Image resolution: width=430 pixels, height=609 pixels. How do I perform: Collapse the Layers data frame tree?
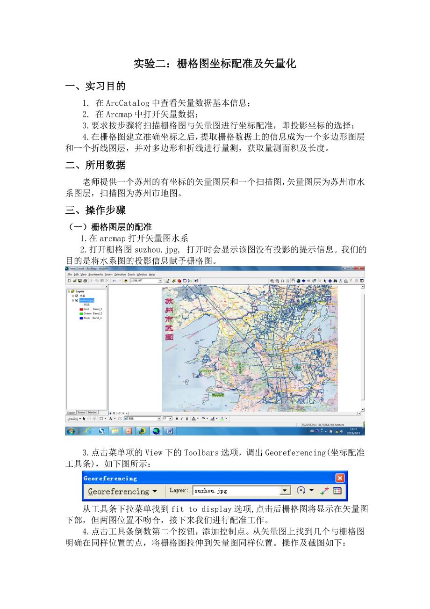click(68, 291)
